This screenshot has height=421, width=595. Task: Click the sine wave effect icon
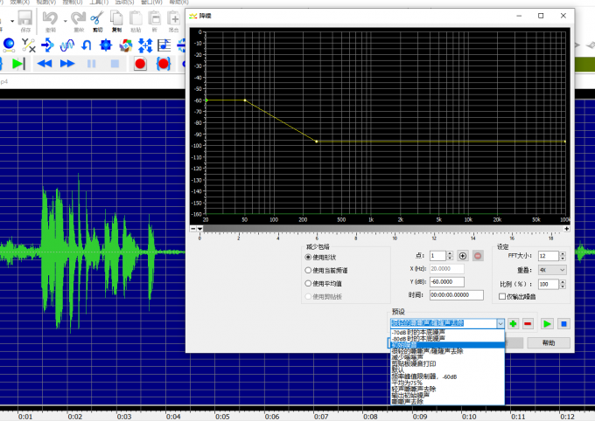(66, 45)
